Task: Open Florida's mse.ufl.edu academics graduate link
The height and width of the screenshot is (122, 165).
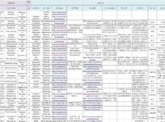Action: point(92,118)
